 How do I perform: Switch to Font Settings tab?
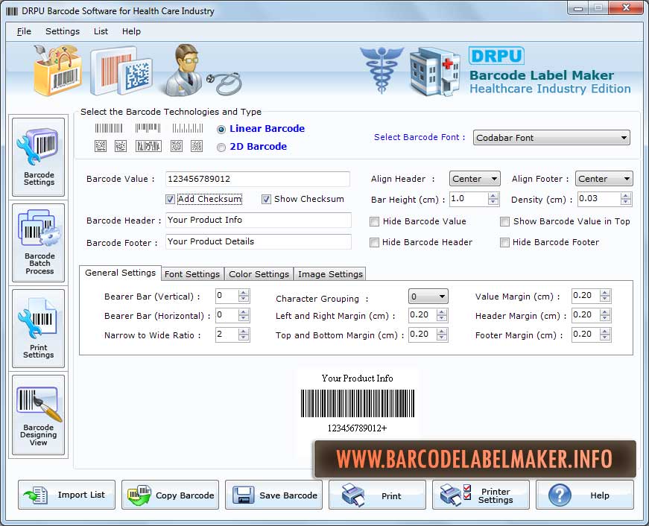tap(192, 274)
